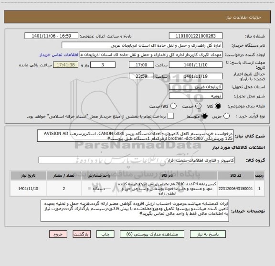Click the خروج exit button
Viewport: 275px width, 266px height.
click(58, 234)
